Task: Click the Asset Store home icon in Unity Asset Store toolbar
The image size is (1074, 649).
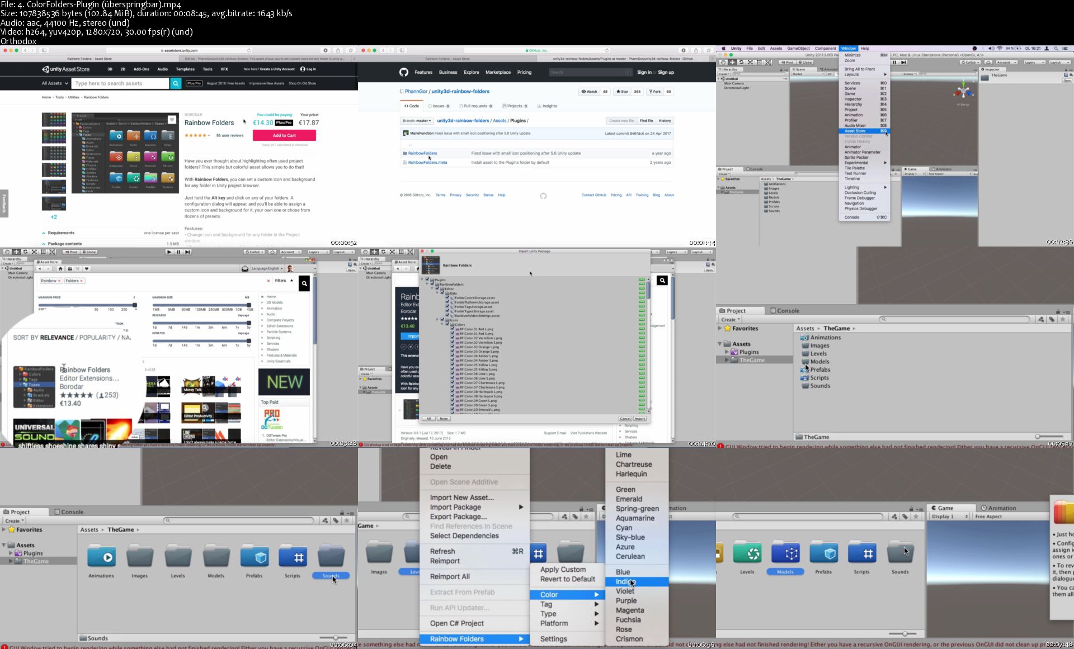Action: [x=60, y=269]
